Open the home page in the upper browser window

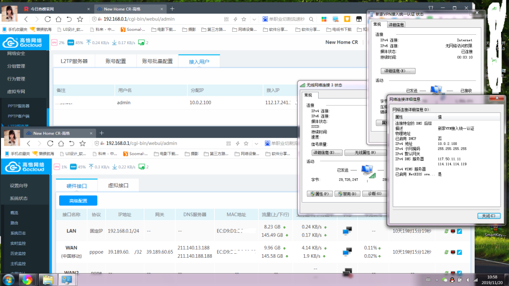coord(59,19)
